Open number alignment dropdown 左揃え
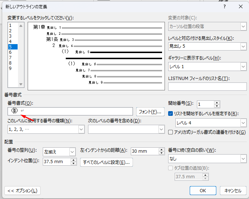 coord(72,152)
